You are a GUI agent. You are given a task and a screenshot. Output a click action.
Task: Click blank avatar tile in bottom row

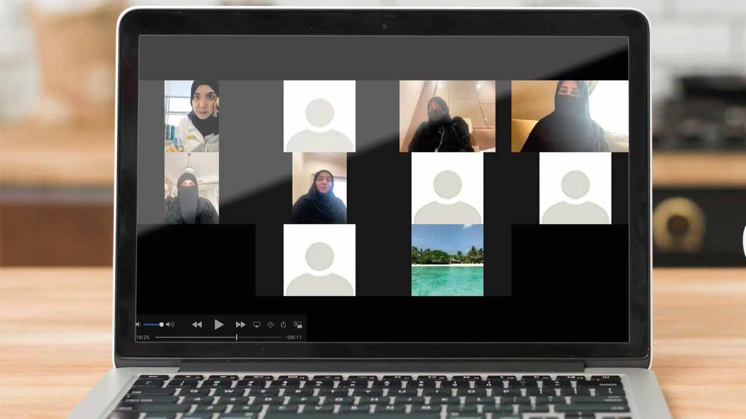[x=319, y=260]
